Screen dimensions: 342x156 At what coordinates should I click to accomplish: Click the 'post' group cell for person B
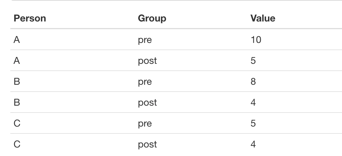coord(147,103)
